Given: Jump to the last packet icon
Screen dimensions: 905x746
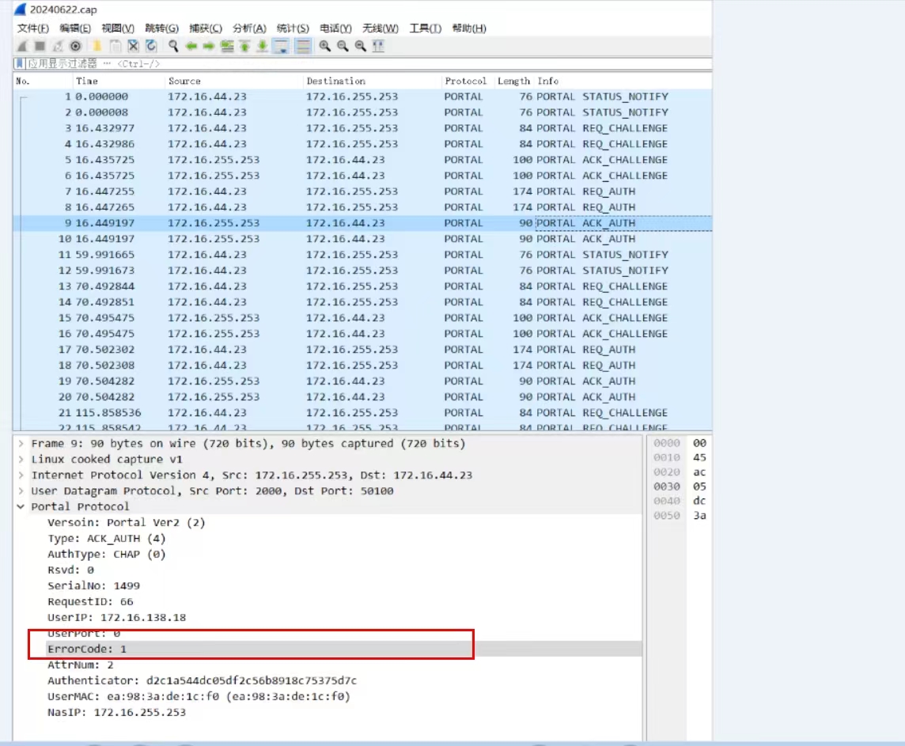Looking at the screenshot, I should pyautogui.click(x=262, y=46).
